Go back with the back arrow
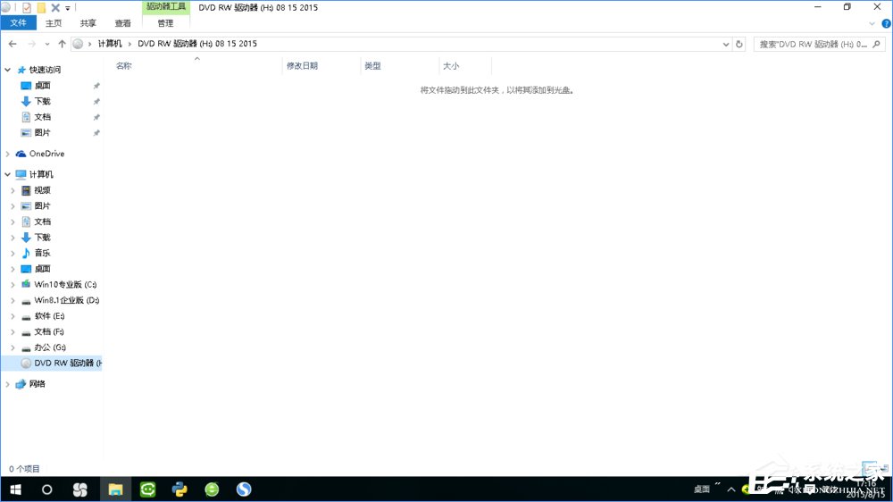The width and height of the screenshot is (893, 502). point(13,44)
